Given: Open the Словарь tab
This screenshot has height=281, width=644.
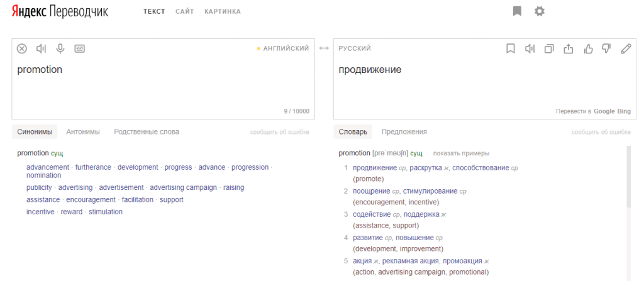Looking at the screenshot, I should tap(353, 132).
